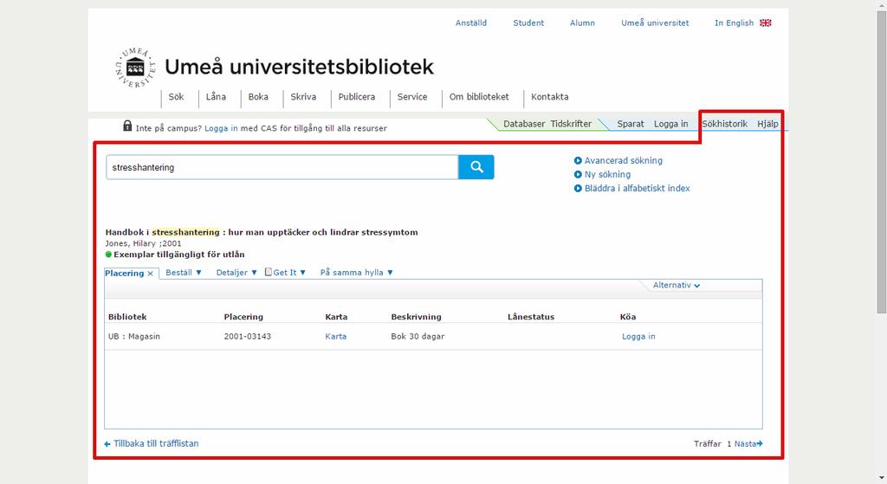Switch language with In English
The image size is (887, 484).
click(735, 23)
